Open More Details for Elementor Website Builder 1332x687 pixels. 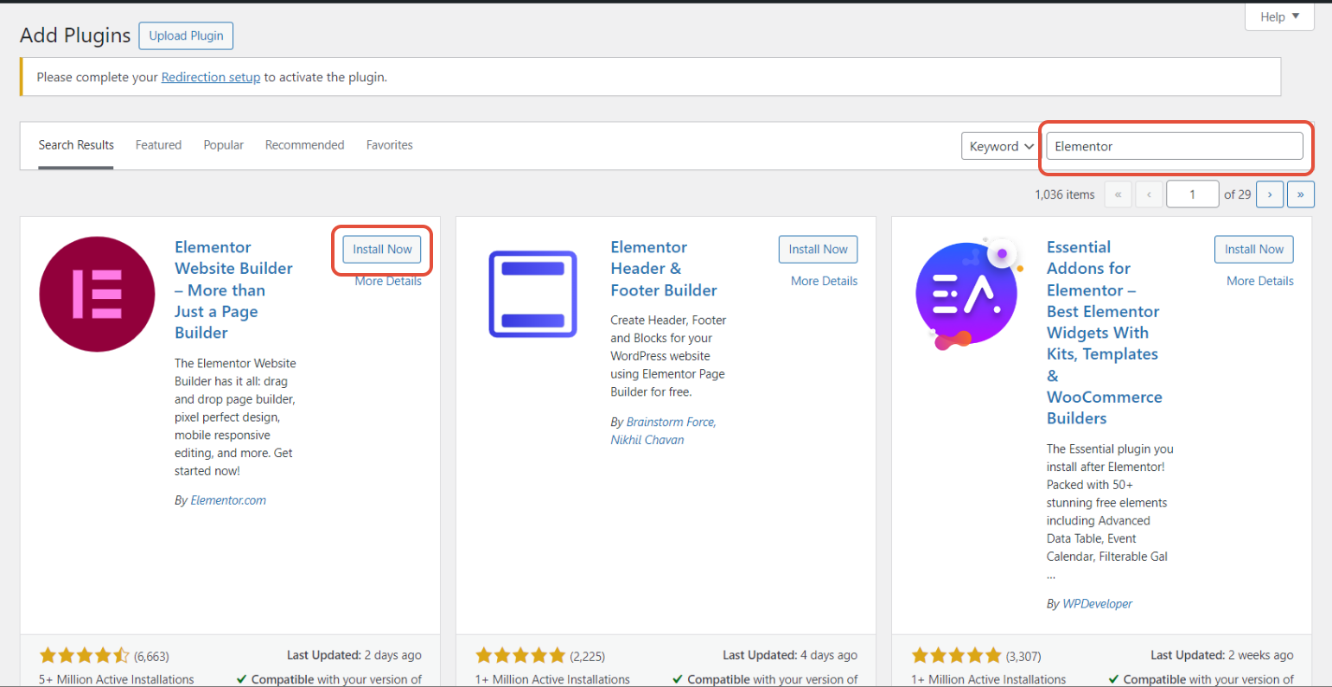coord(388,281)
